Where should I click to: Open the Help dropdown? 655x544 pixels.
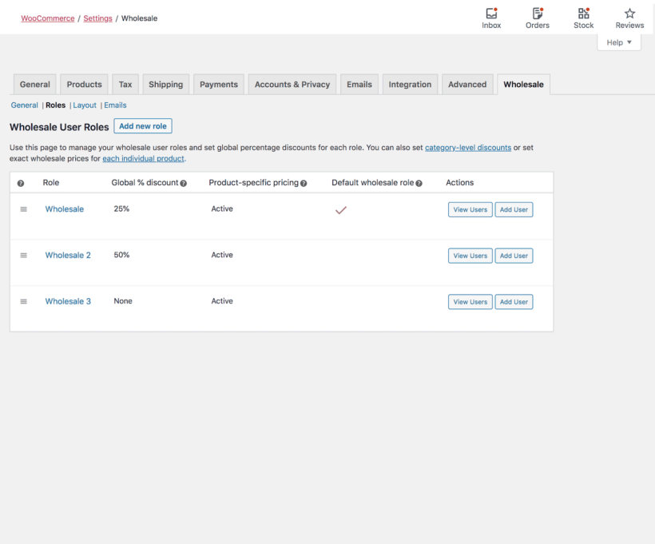(619, 42)
